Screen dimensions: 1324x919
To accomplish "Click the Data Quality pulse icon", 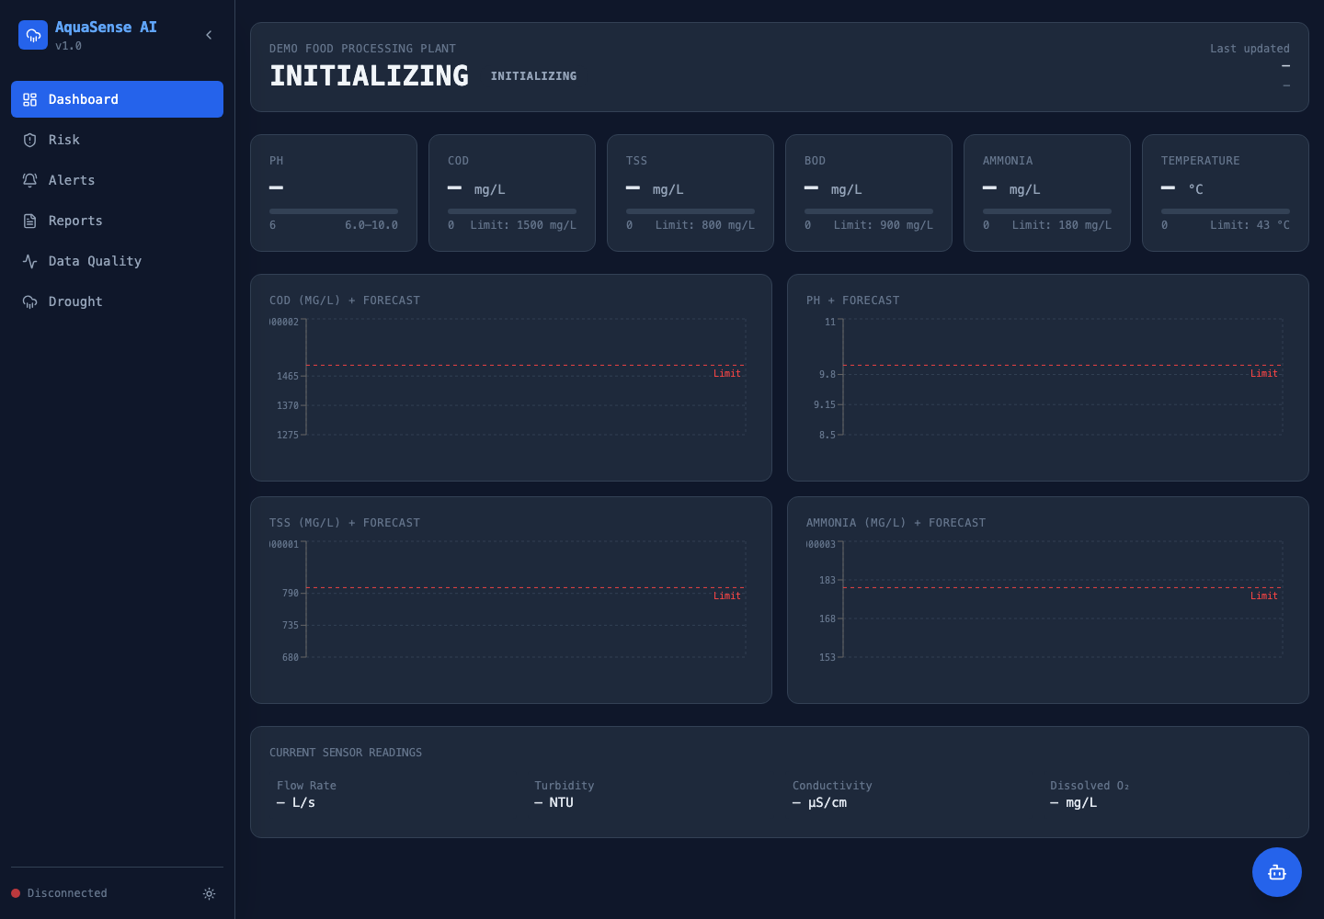I will click(x=29, y=261).
